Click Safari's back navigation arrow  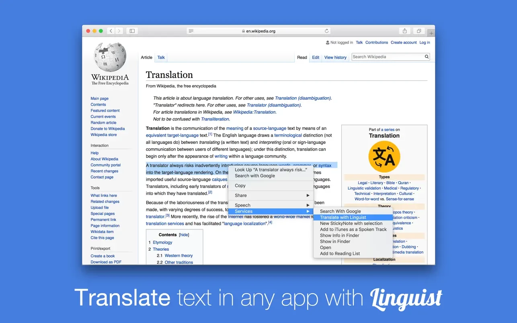pos(111,31)
